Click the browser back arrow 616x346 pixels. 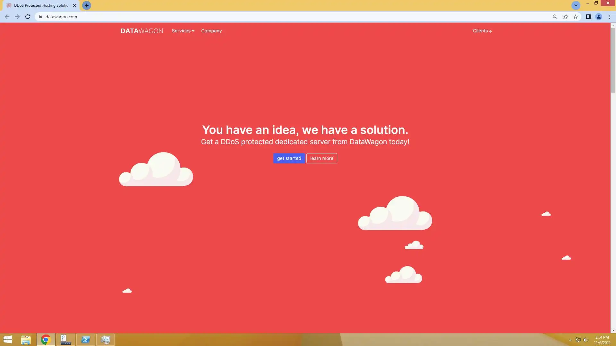(x=7, y=17)
